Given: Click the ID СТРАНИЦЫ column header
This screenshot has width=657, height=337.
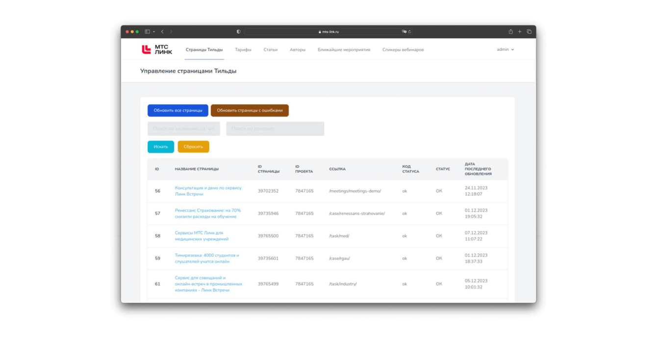Looking at the screenshot, I should pyautogui.click(x=269, y=169).
